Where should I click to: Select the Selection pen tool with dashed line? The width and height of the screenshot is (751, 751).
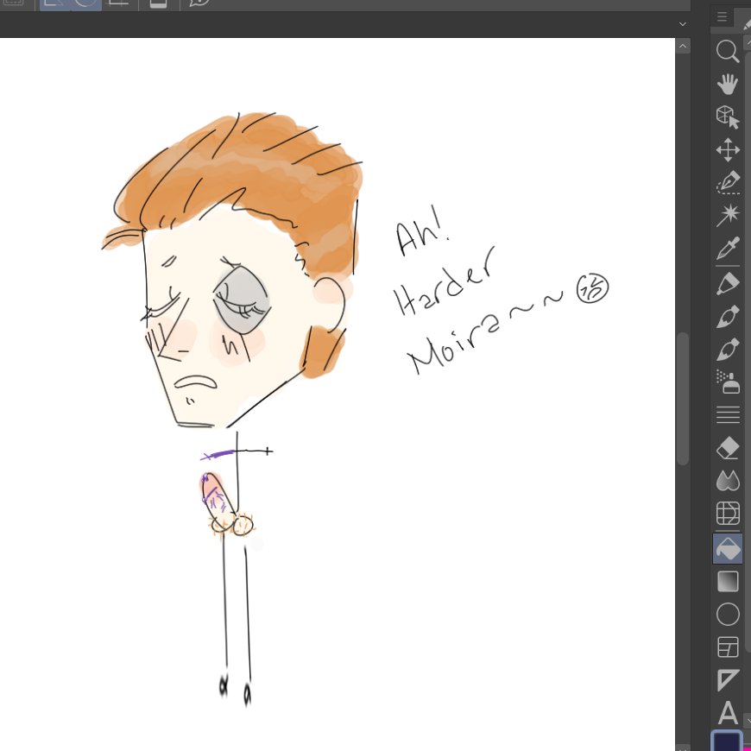[728, 182]
